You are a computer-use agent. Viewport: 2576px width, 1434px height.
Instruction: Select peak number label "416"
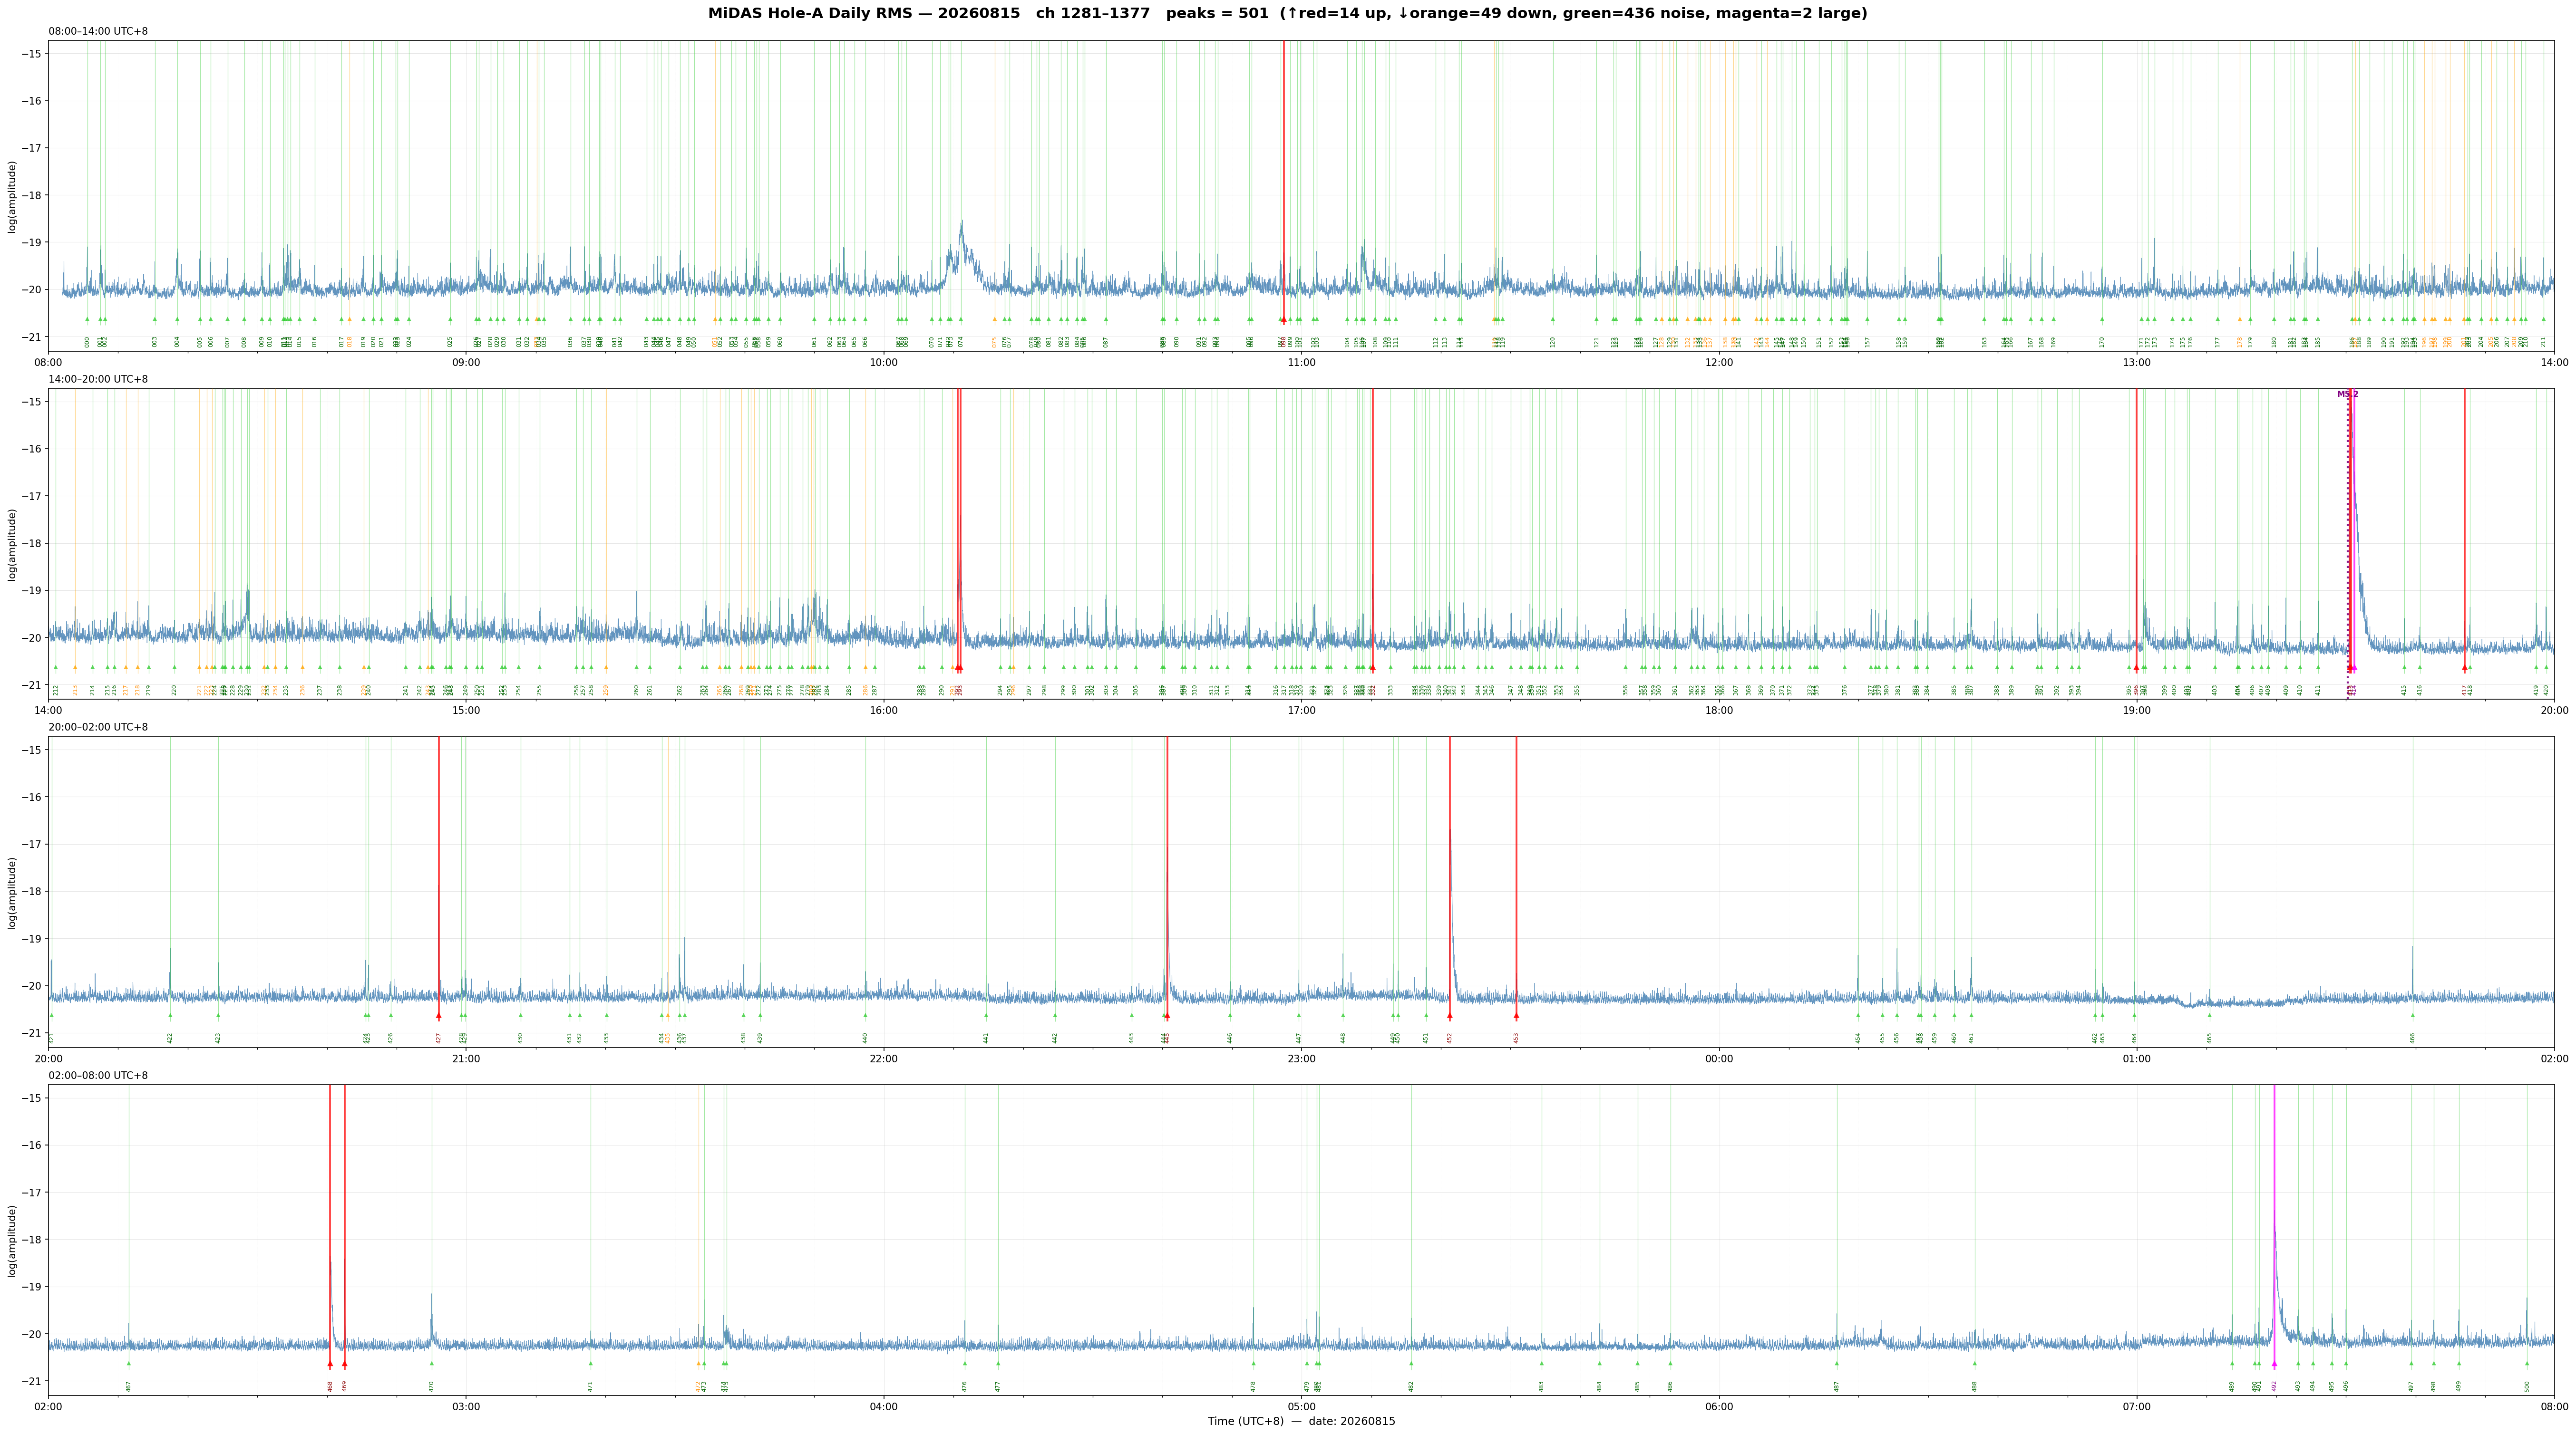2420,690
